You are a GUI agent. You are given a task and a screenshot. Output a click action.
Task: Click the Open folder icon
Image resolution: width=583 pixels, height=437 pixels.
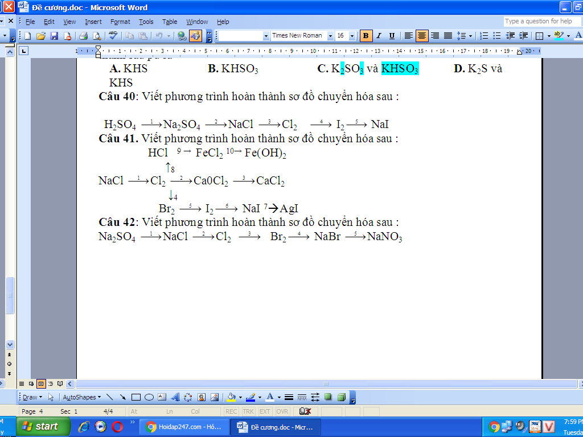click(41, 36)
